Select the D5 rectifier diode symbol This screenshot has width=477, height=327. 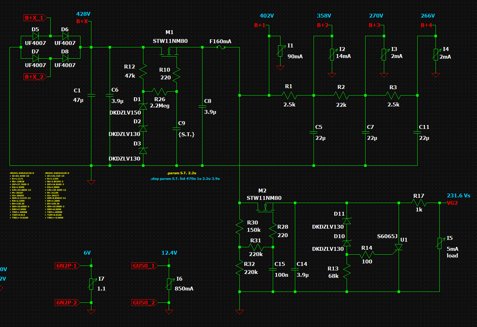point(35,36)
